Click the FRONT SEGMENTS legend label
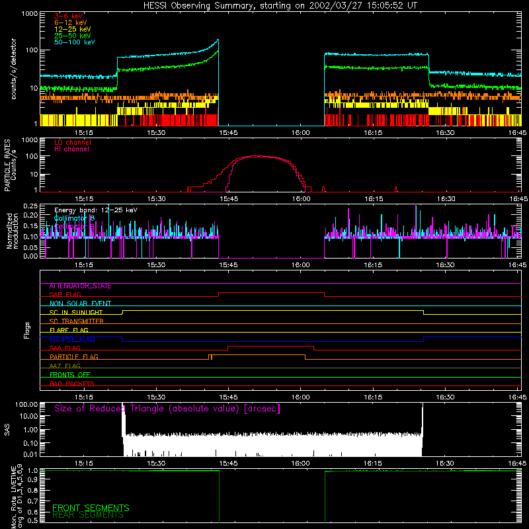The image size is (529, 529). click(91, 508)
